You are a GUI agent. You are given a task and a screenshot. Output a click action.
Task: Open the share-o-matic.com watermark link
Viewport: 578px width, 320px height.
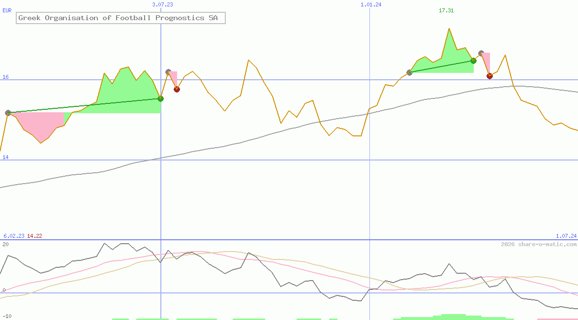[x=539, y=244]
